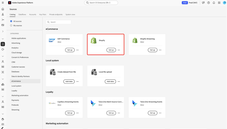Switch to the Accounts tab
This screenshot has width=227, height=129.
click(x=33, y=15)
